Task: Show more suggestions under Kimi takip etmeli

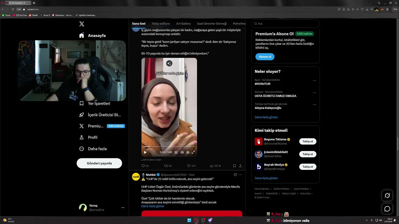Action: pos(266,178)
